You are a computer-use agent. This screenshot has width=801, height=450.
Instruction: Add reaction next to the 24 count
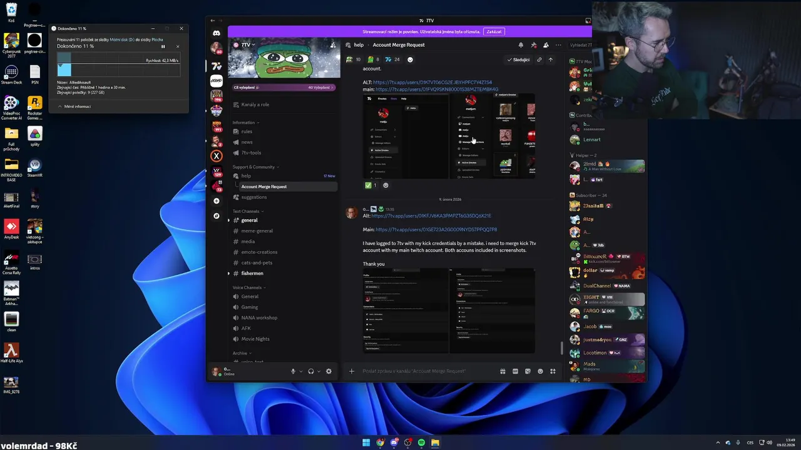click(x=410, y=59)
